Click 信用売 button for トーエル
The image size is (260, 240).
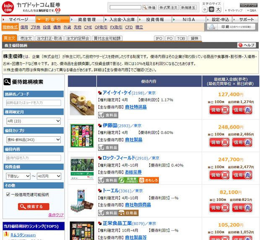pyautogui.click(x=242, y=208)
